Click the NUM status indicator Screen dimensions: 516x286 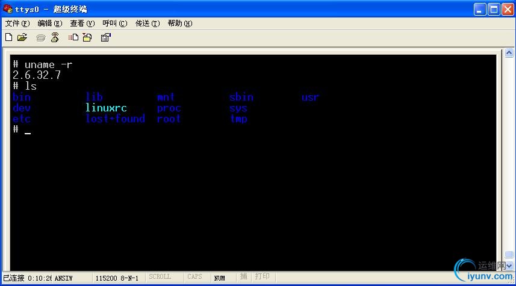pyautogui.click(x=220, y=278)
